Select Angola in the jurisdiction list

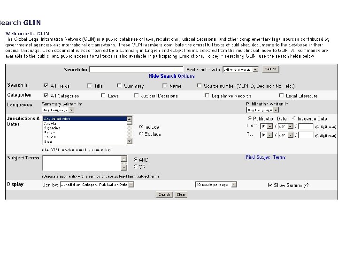click(x=84, y=124)
